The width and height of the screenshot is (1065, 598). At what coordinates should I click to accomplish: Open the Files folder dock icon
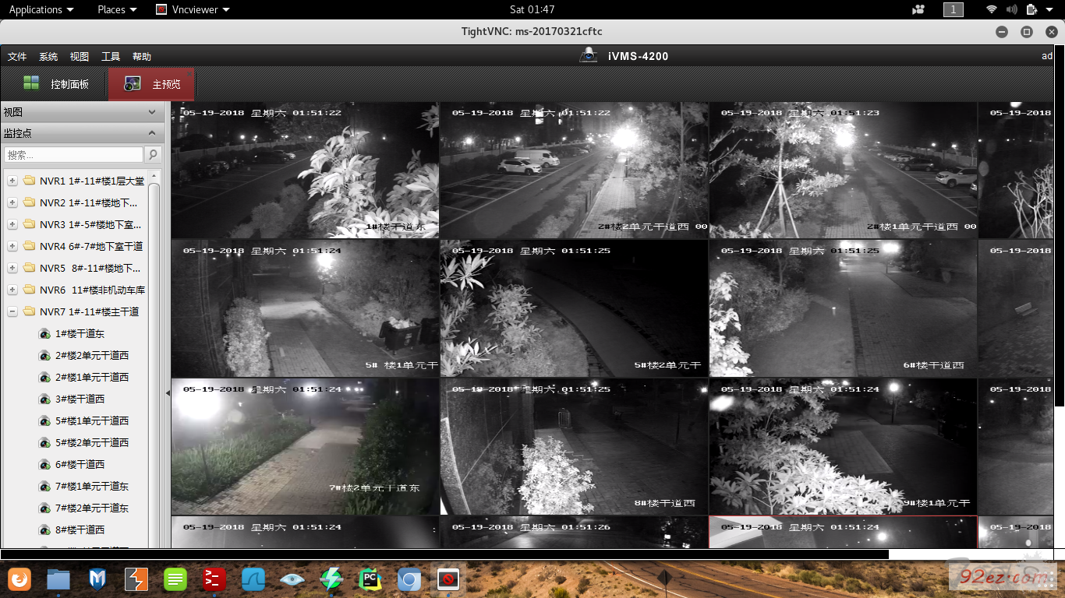[x=58, y=579]
